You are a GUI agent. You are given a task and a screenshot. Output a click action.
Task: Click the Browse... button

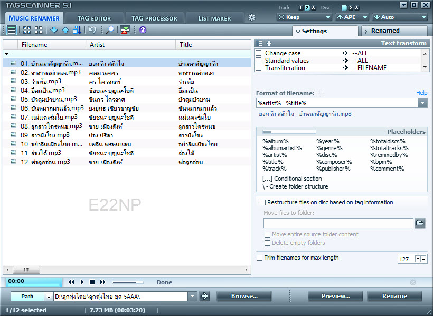(244, 296)
